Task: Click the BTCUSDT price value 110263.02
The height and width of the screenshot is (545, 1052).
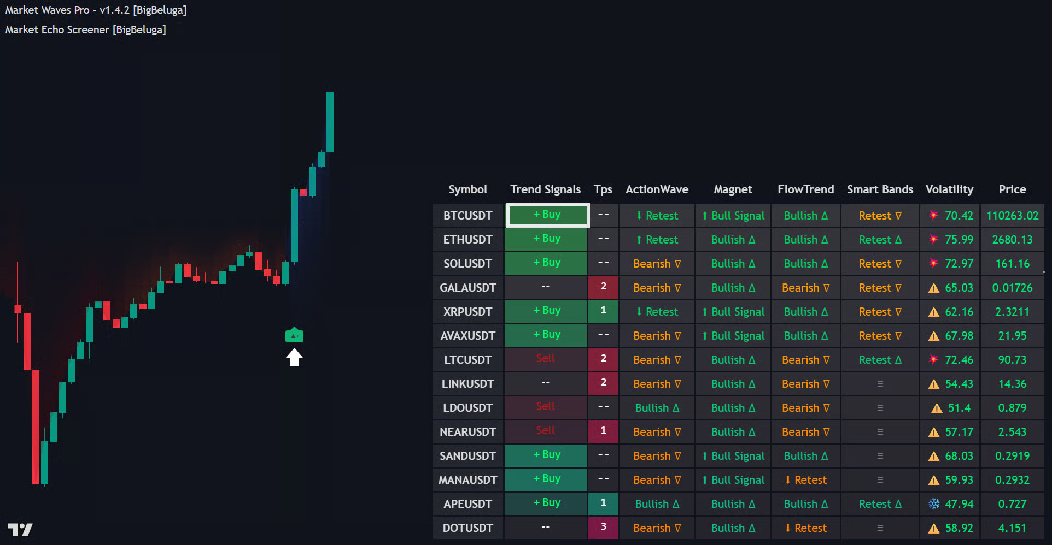Action: coord(1012,216)
